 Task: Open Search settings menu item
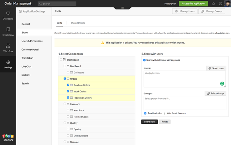pos(25,84)
